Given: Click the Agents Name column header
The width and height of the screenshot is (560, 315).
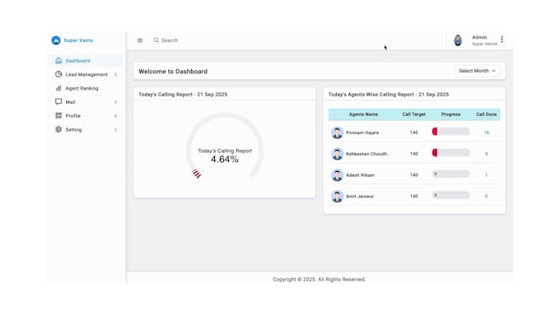Looking at the screenshot, I should coord(363,114).
